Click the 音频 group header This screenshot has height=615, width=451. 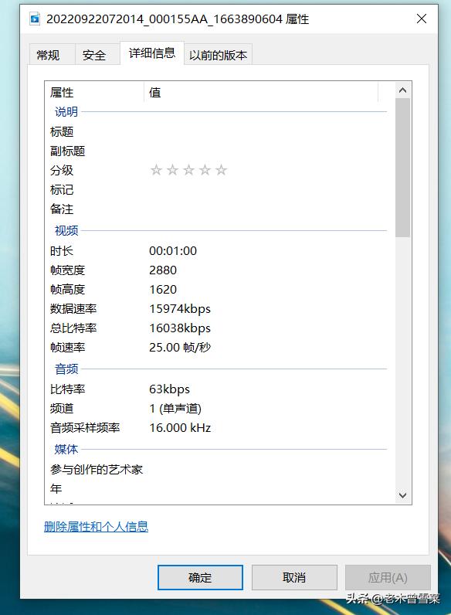tap(66, 369)
